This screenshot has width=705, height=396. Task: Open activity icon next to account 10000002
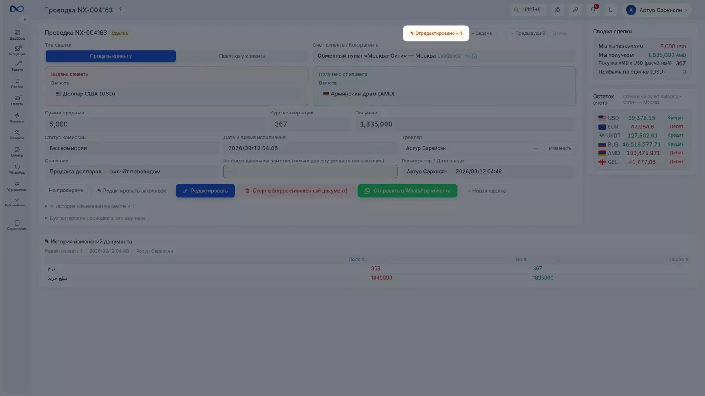pyautogui.click(x=468, y=56)
